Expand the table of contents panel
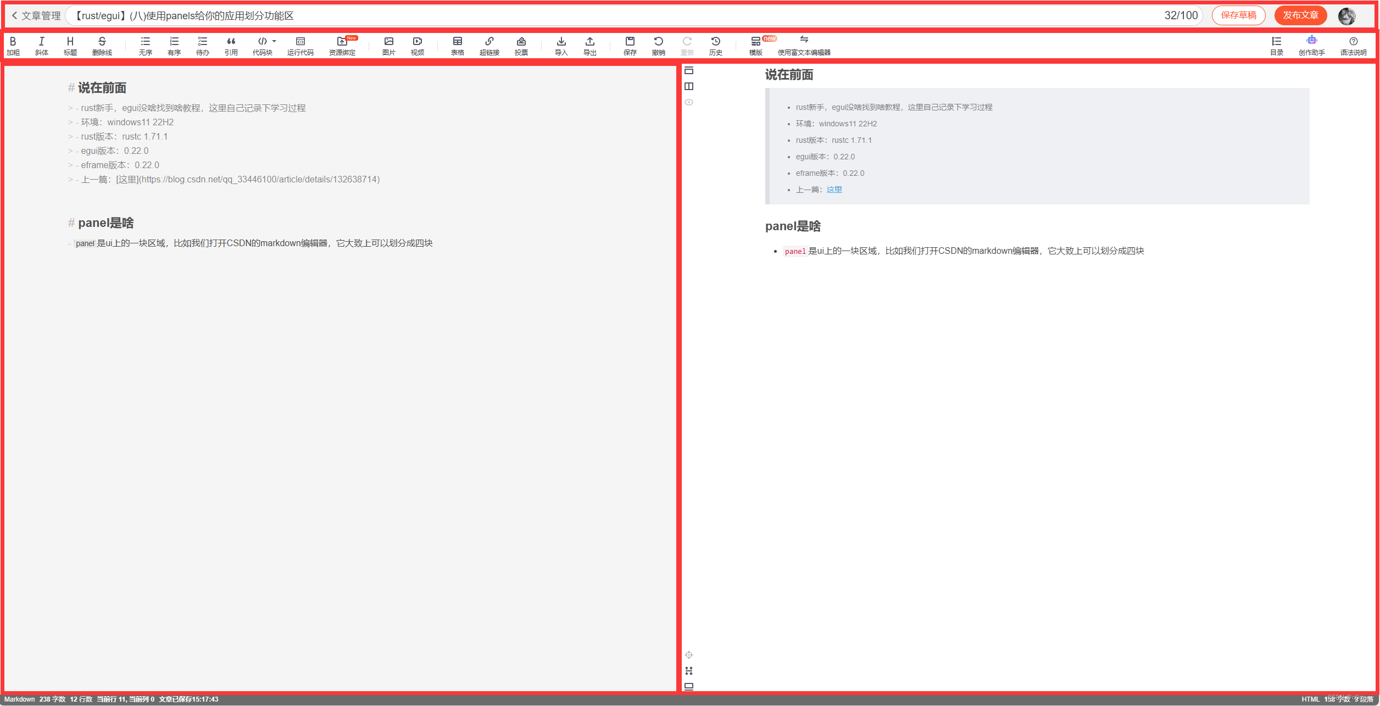This screenshot has height=706, width=1380. tap(1276, 45)
